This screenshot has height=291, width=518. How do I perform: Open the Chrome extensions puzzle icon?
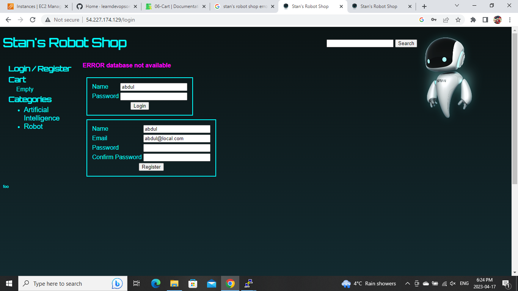473,19
